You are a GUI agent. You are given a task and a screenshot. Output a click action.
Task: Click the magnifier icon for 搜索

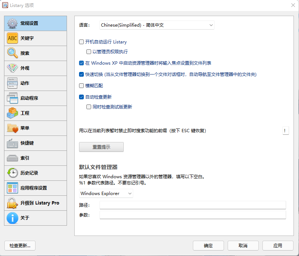12,53
